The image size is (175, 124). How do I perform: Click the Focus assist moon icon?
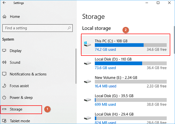[4, 86]
